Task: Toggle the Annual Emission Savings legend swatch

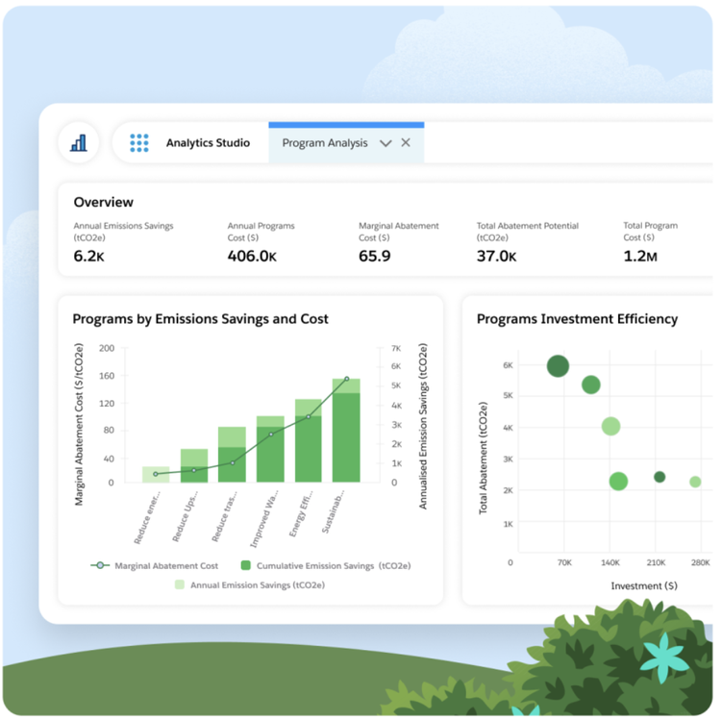Action: [x=180, y=584]
